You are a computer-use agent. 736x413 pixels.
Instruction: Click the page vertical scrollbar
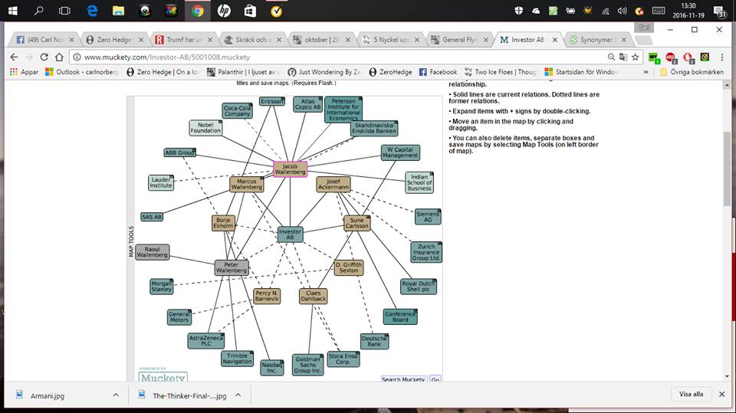coord(727,169)
